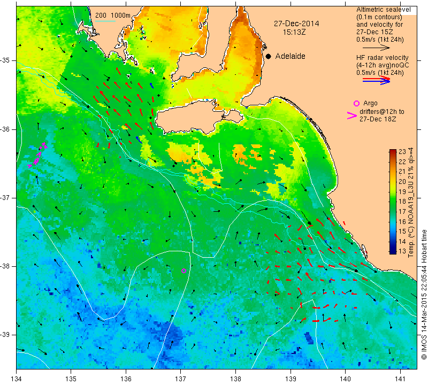
Task: Click the '0.5m/s (1kt 24h)' text under altimetric legend
Action: point(380,40)
